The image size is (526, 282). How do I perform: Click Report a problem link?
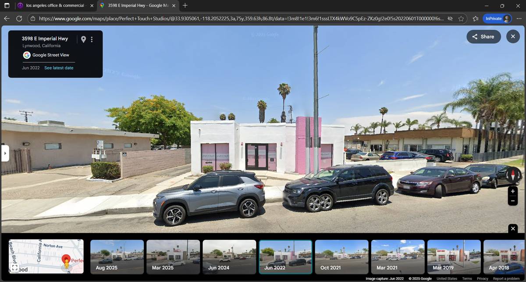coord(506,279)
